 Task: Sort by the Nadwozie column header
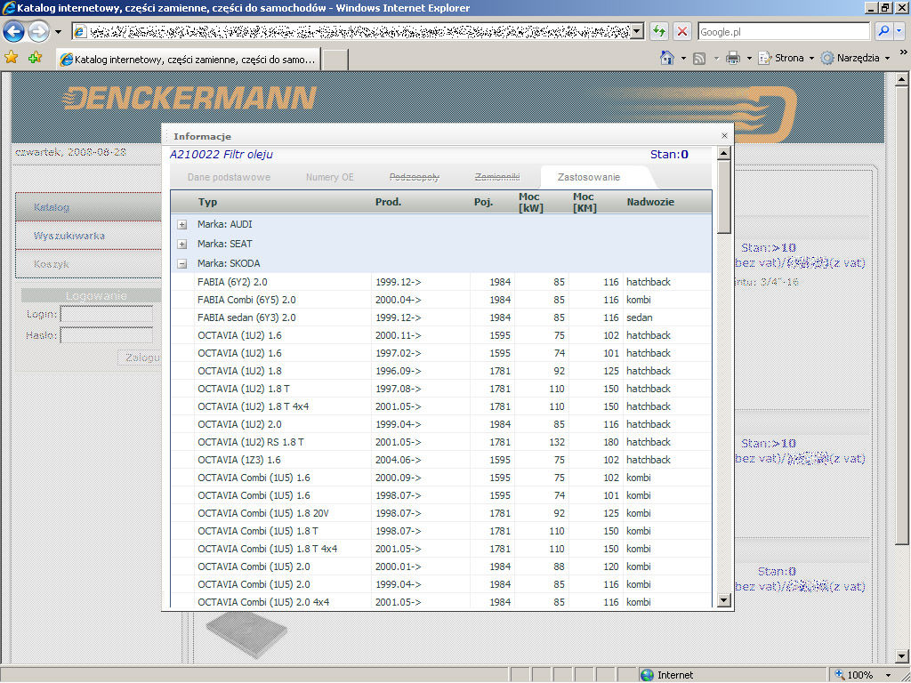[x=650, y=202]
